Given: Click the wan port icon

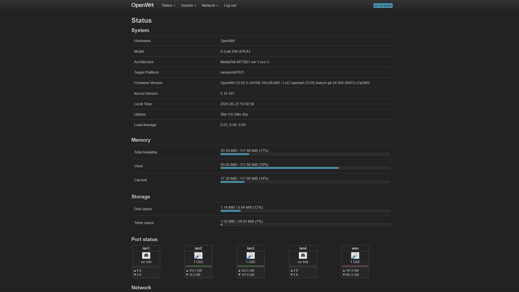Looking at the screenshot, I should click(355, 255).
